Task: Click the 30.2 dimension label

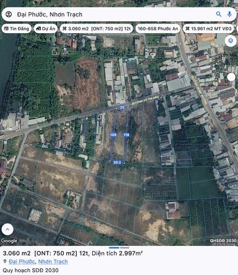Action: (117, 162)
